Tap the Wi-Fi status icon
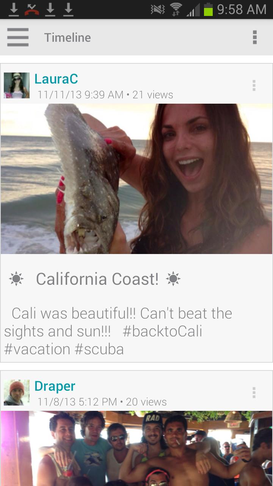Image resolution: width=273 pixels, height=486 pixels. coord(176,9)
